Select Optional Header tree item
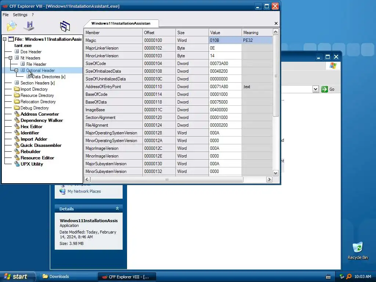 pyautogui.click(x=40, y=70)
